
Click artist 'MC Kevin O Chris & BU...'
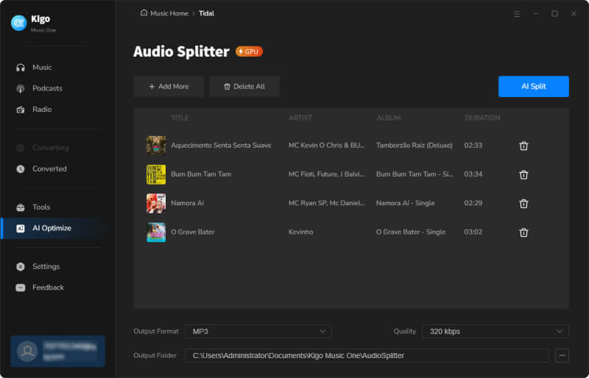point(326,146)
